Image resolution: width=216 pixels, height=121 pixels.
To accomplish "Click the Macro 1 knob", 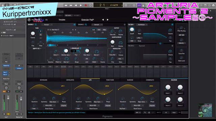I will [168, 87].
